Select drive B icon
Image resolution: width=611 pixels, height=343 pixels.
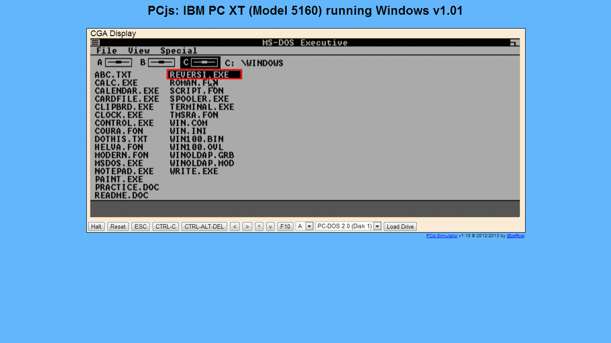pyautogui.click(x=158, y=62)
